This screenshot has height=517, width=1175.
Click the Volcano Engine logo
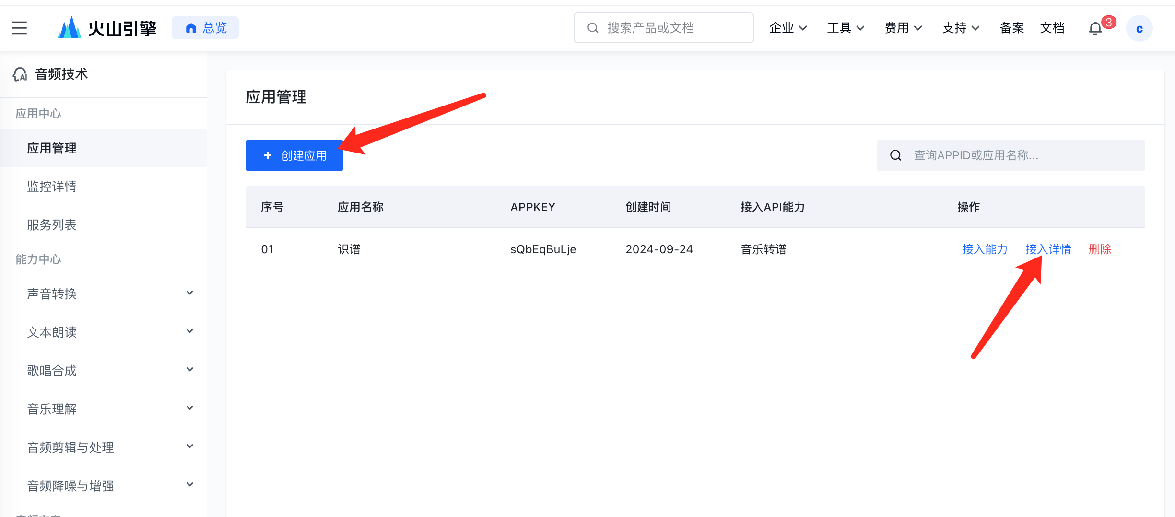[x=107, y=28]
